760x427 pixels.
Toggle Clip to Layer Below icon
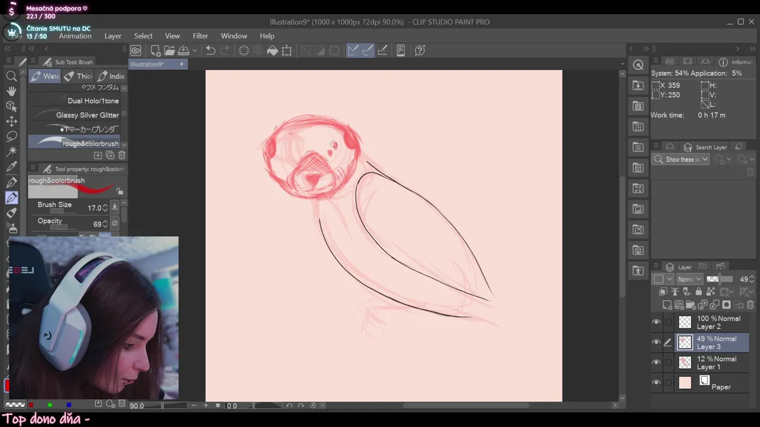[x=664, y=292]
